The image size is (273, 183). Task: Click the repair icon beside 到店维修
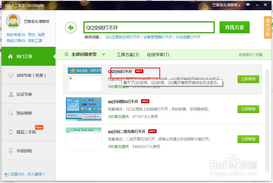coord(11,113)
